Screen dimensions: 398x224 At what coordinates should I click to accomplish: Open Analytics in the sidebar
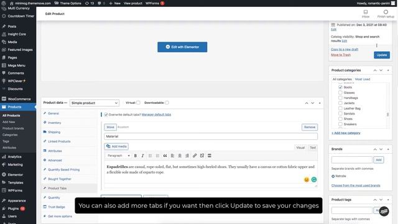pos(14,157)
